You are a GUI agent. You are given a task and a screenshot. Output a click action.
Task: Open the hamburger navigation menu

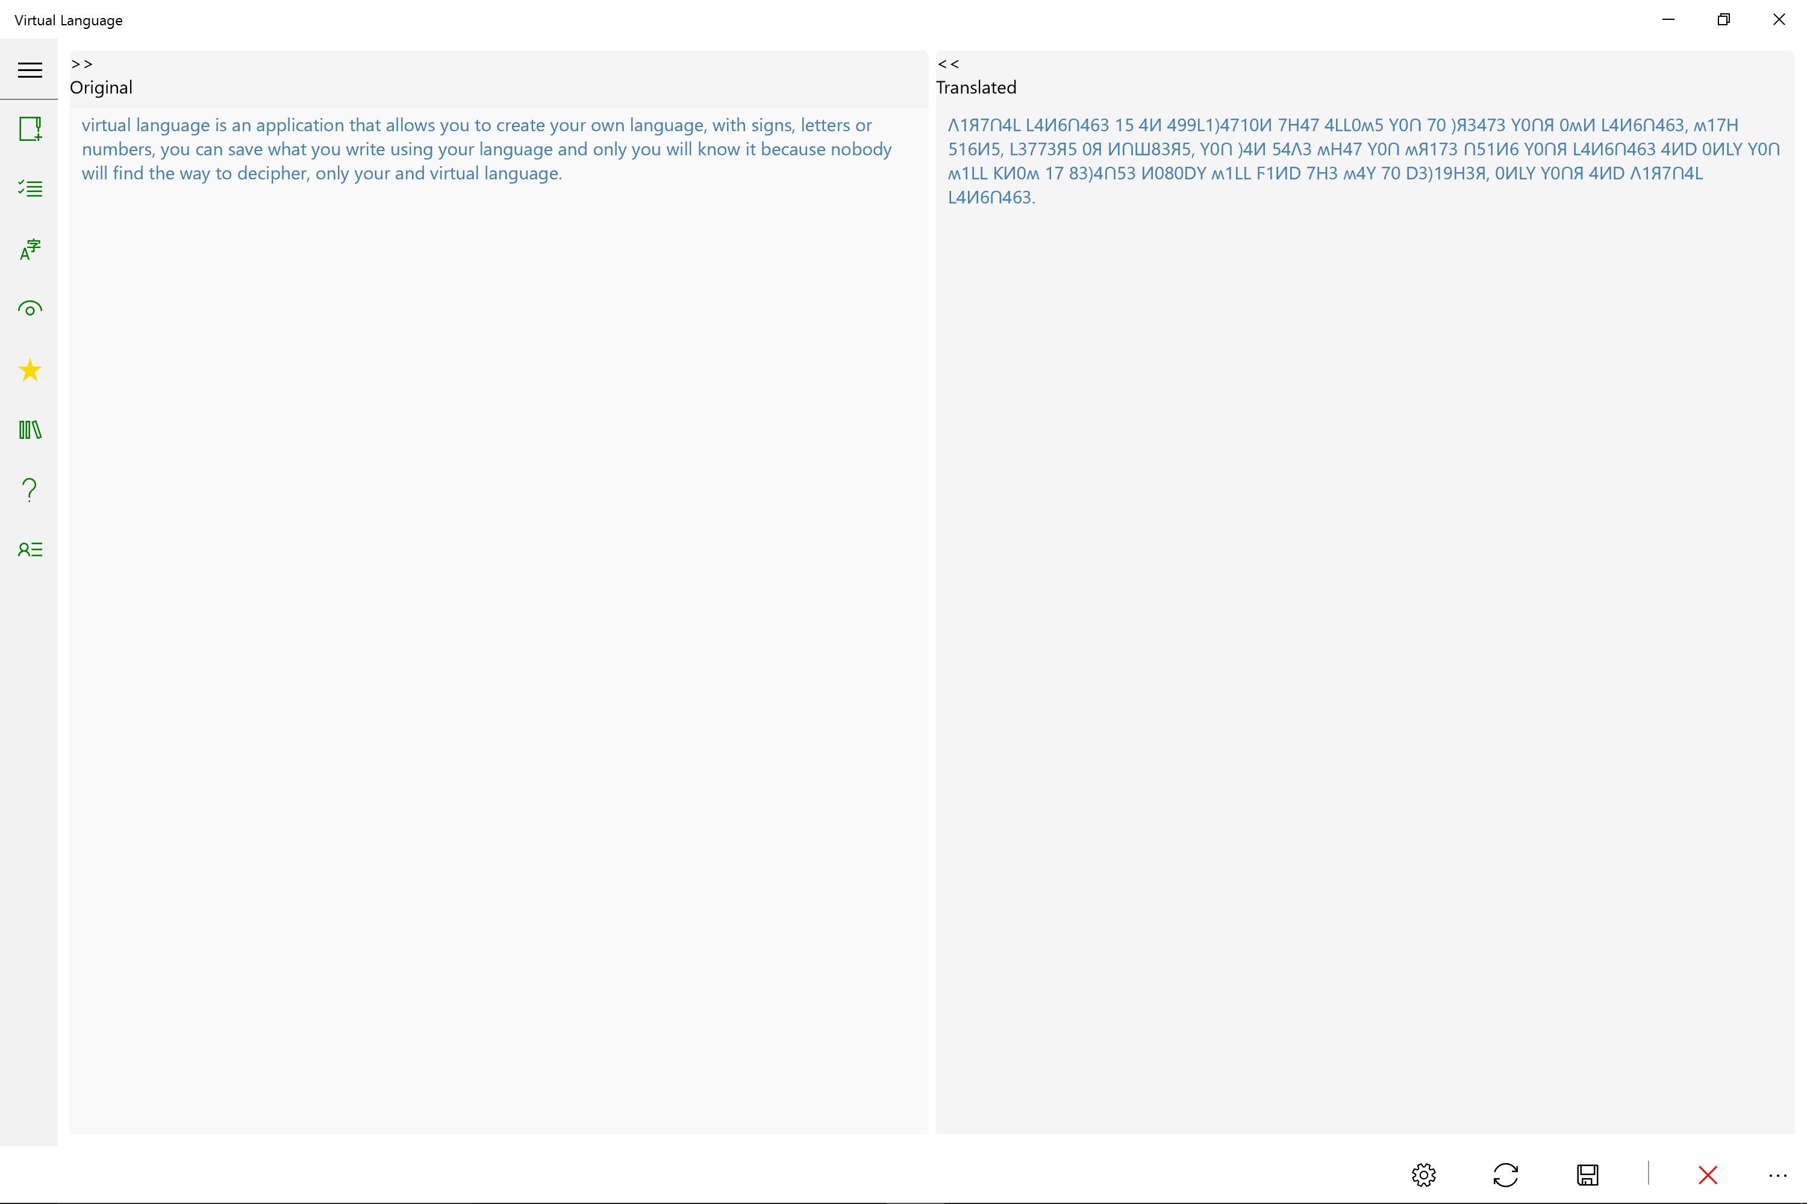click(x=30, y=70)
